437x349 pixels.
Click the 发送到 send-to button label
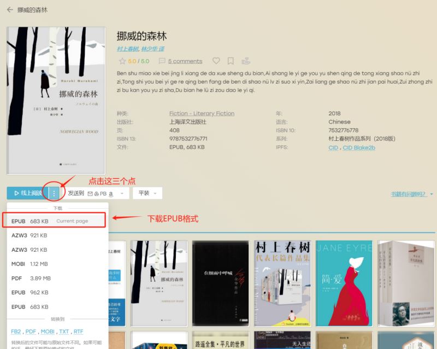click(x=76, y=193)
